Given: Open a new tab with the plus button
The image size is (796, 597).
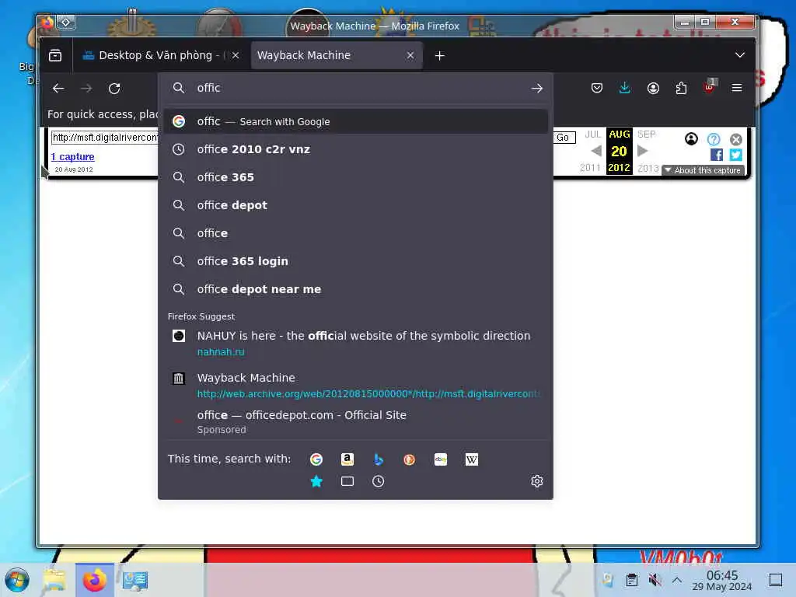Looking at the screenshot, I should click(440, 55).
